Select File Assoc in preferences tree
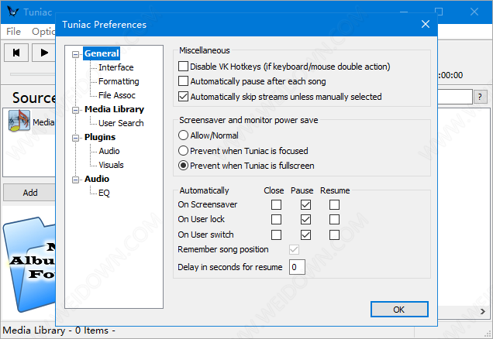Image resolution: width=493 pixels, height=339 pixels. 118,95
